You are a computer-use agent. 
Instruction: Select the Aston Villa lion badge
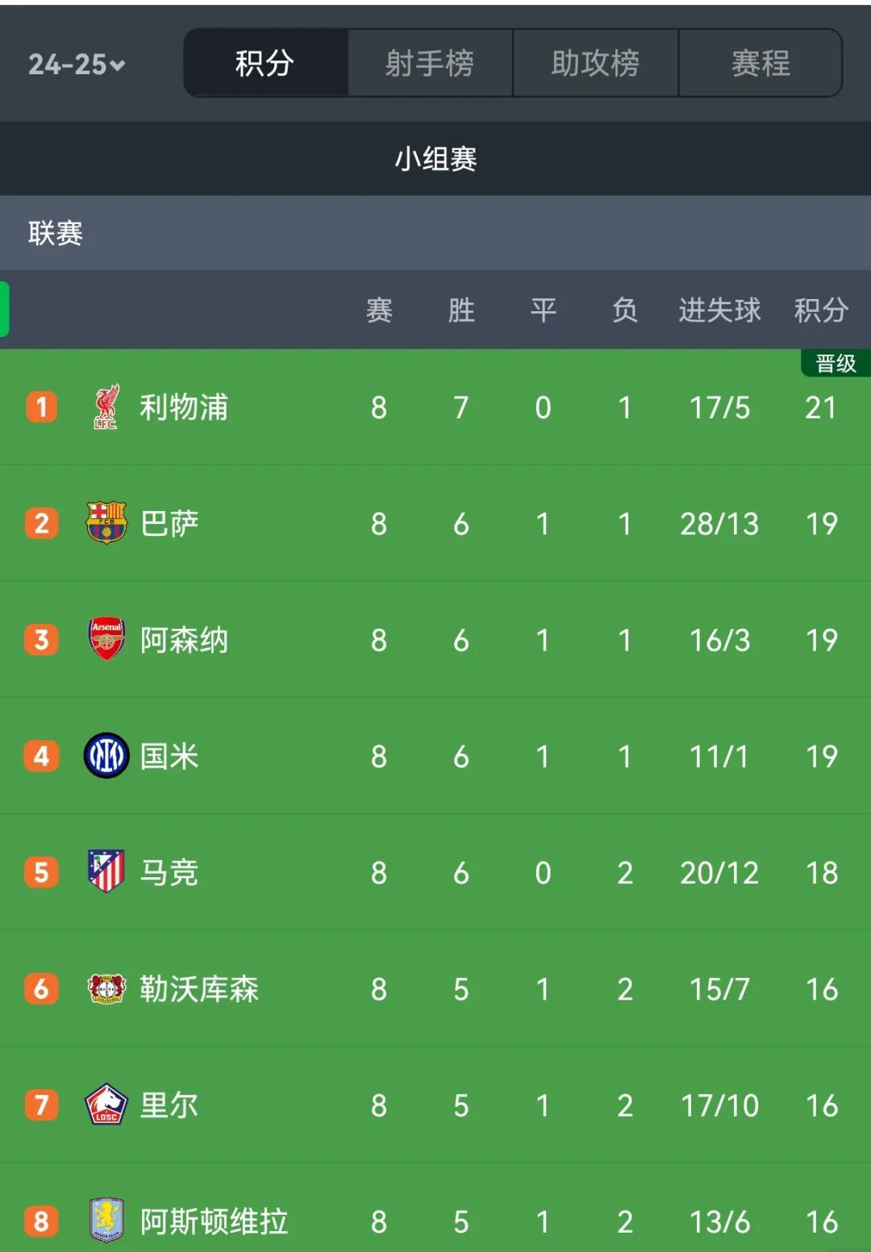click(x=103, y=1221)
